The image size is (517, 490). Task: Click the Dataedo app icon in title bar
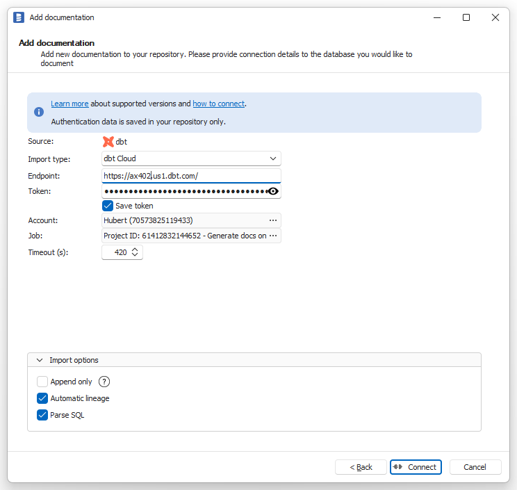[x=19, y=17]
